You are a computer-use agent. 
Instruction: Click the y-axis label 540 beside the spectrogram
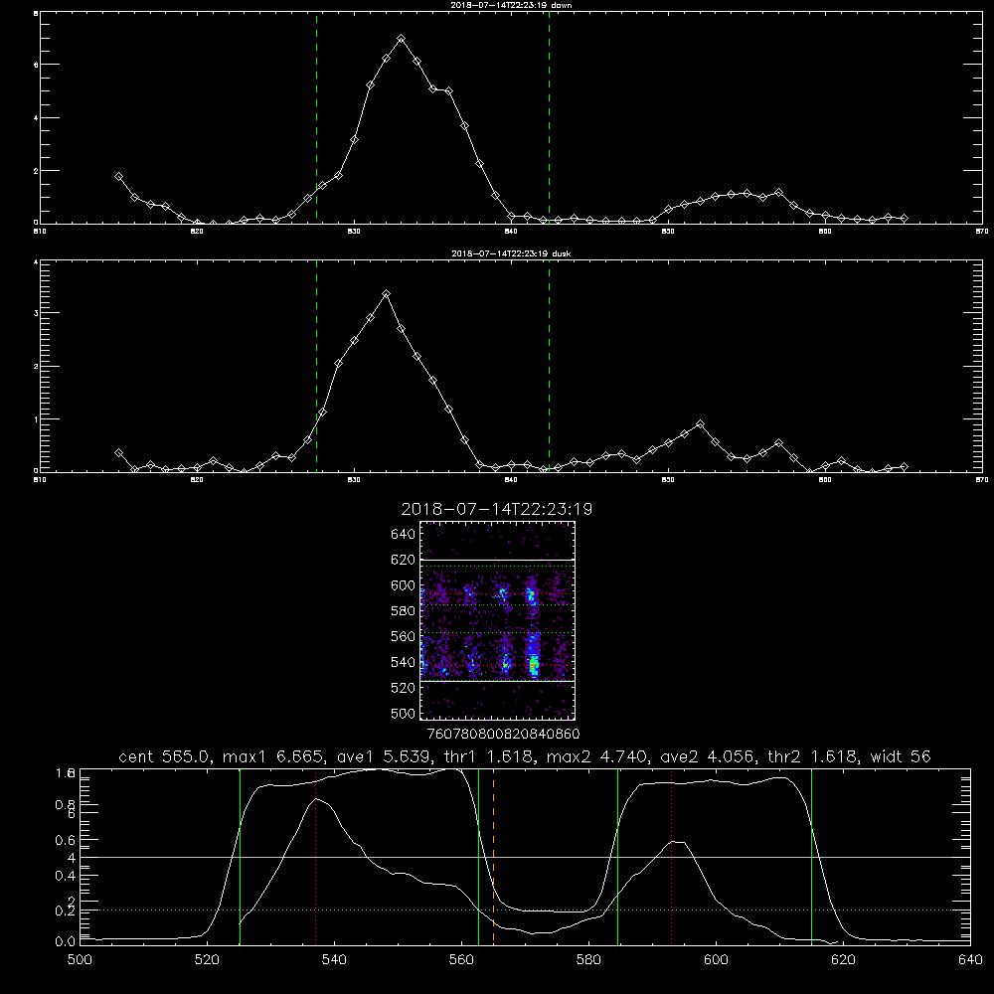(404, 662)
